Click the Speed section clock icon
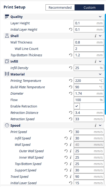The width and height of the screenshot is (106, 187). click(x=7, y=125)
